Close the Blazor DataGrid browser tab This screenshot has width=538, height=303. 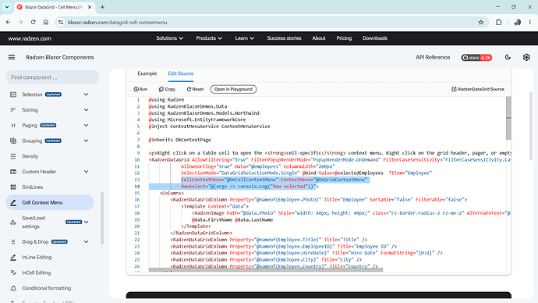click(90, 7)
